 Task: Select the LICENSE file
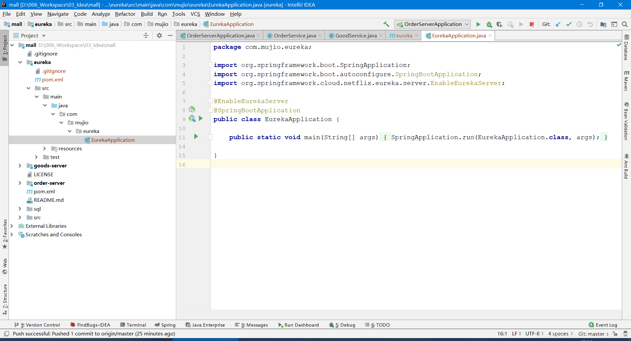[43, 174]
